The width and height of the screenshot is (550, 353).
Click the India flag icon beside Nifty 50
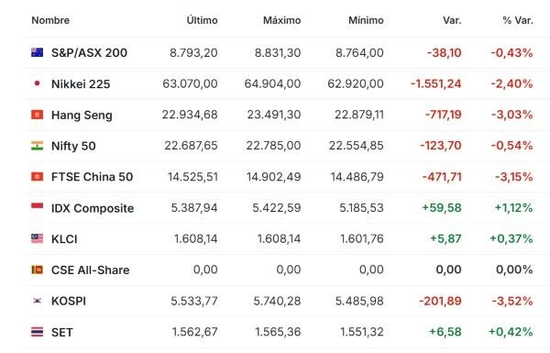tap(38, 145)
